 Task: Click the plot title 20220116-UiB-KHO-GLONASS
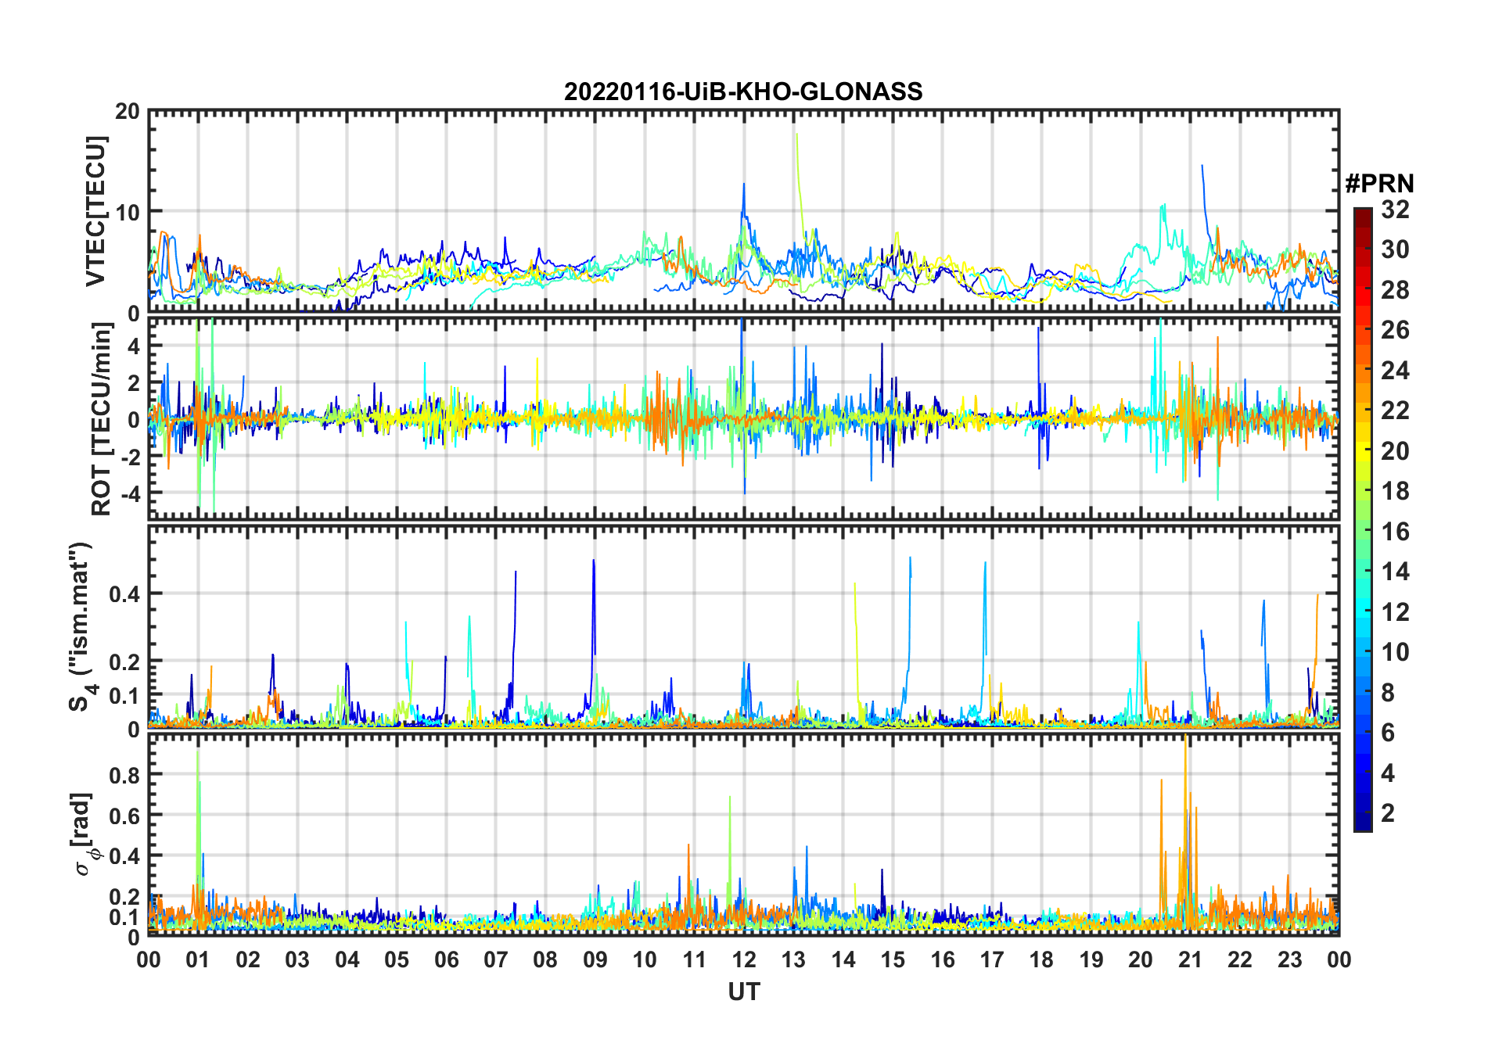[x=743, y=91]
